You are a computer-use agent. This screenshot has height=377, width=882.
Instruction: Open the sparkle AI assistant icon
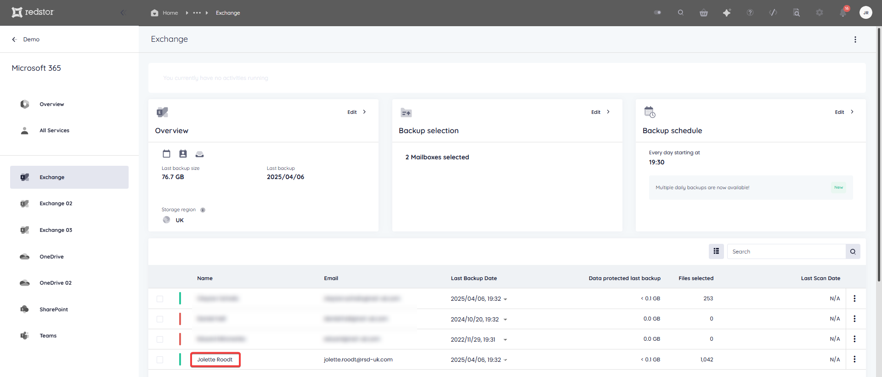tap(727, 13)
